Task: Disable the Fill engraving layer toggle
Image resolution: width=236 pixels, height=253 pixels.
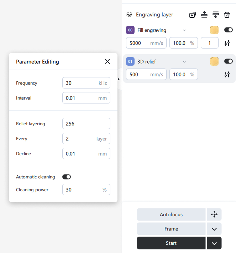Action: 228,30
